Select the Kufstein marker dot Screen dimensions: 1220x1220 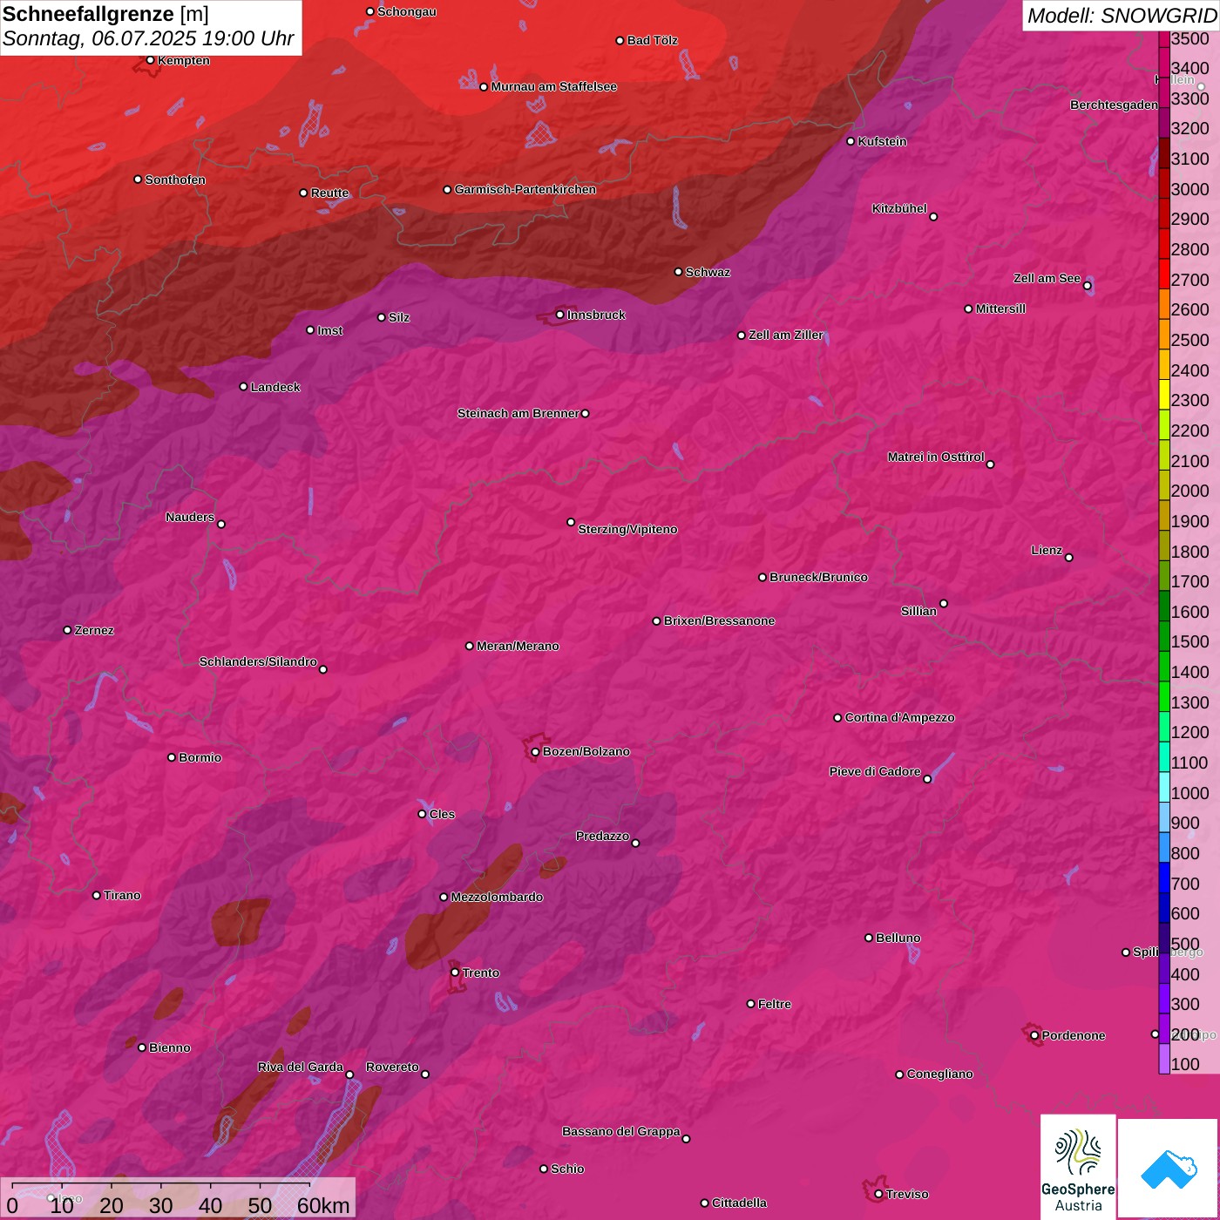pos(851,141)
